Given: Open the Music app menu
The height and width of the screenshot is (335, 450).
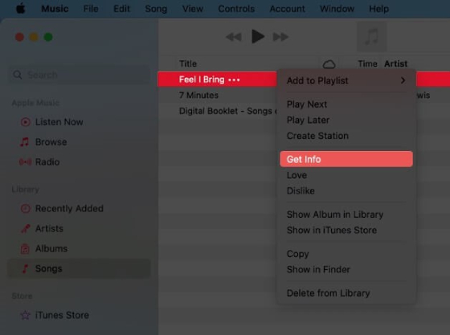Looking at the screenshot, I should [55, 9].
